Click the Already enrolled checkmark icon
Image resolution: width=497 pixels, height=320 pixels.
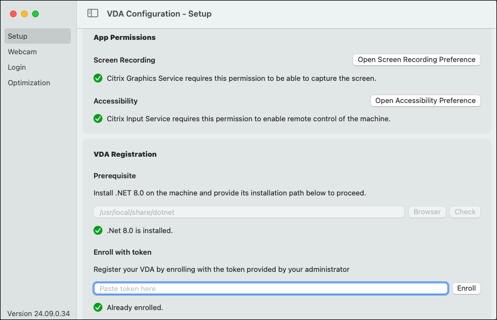[98, 307]
